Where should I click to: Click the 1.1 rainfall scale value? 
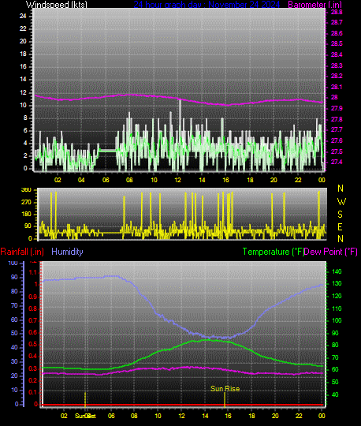33,272
